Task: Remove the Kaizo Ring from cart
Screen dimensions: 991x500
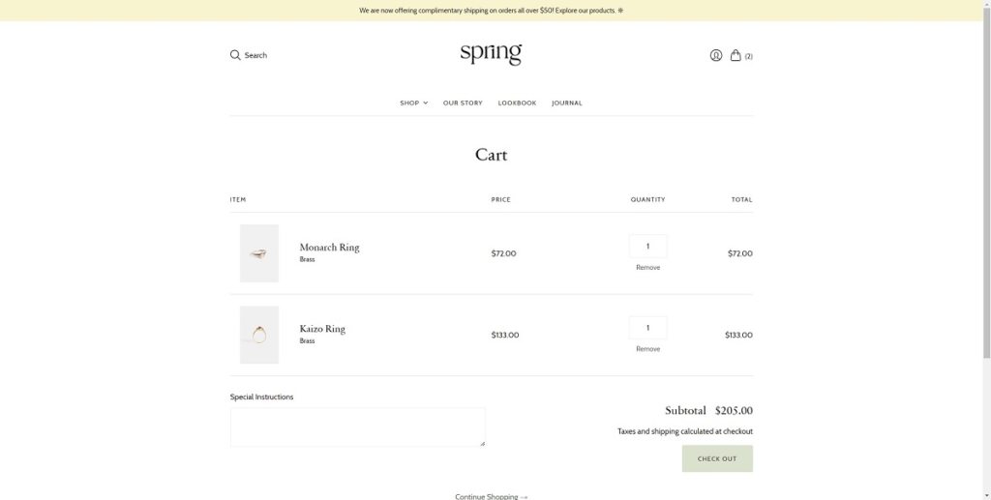Action: 647,348
